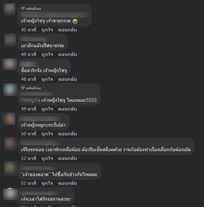Reply to the เจ้าของตลาด comment

[x=67, y=183]
